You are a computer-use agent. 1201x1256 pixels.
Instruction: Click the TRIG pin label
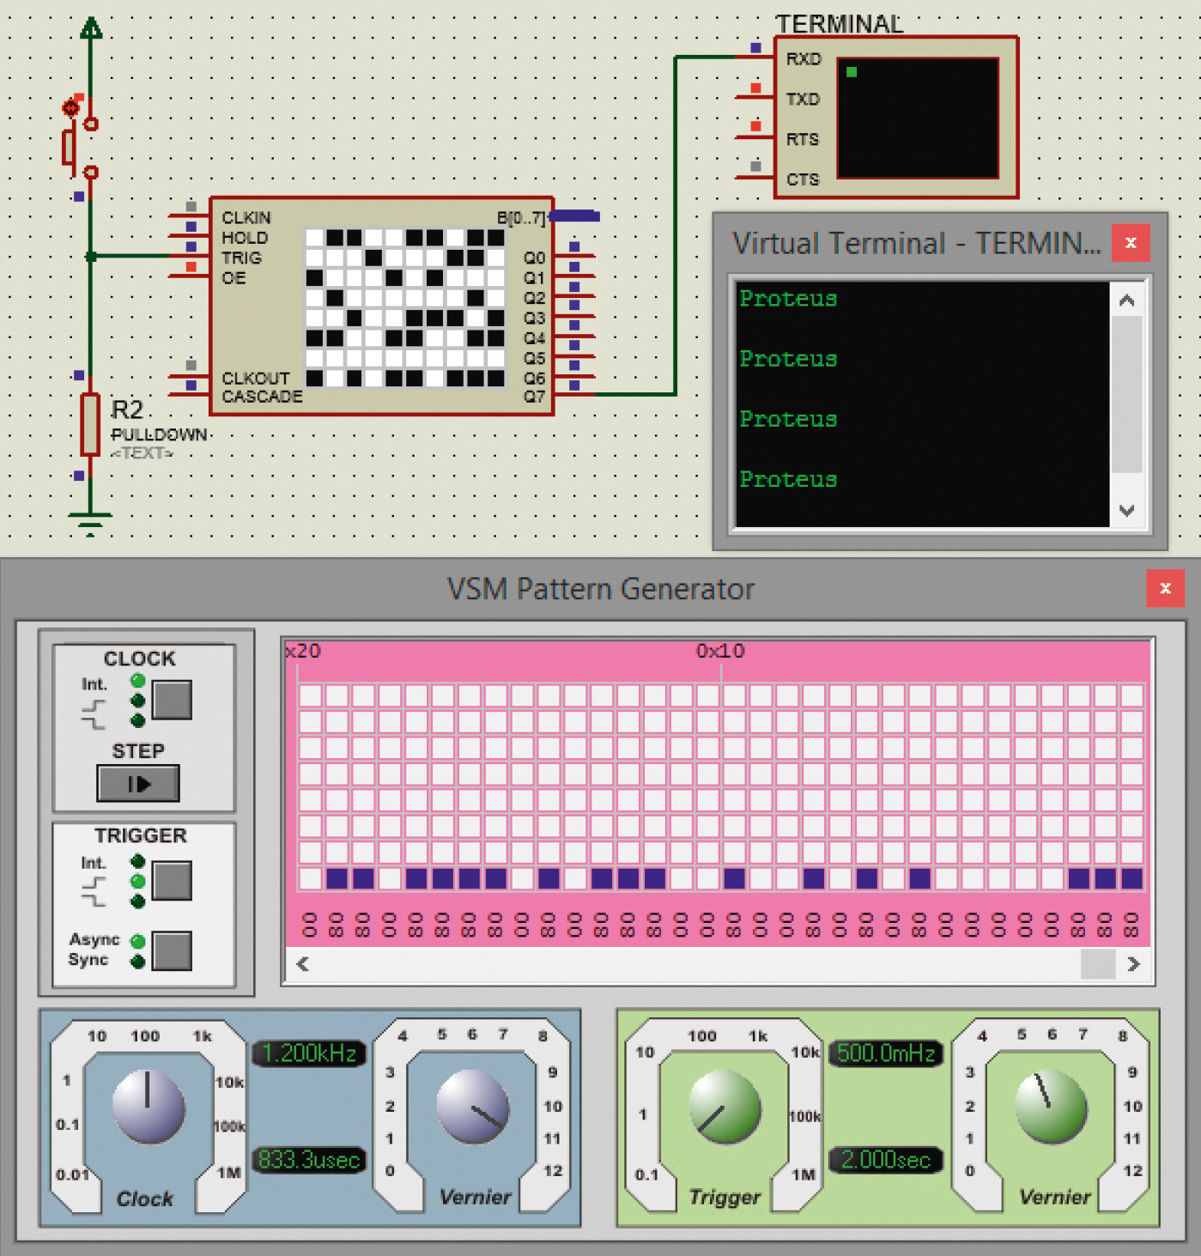[241, 258]
